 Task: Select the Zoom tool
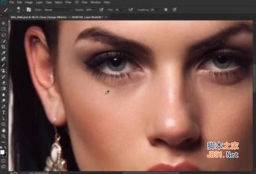click(4, 136)
